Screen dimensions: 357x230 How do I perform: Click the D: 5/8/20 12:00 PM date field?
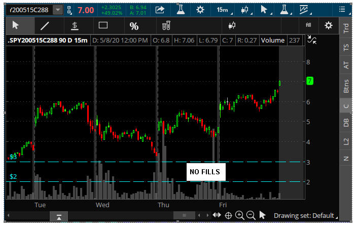(x=120, y=41)
